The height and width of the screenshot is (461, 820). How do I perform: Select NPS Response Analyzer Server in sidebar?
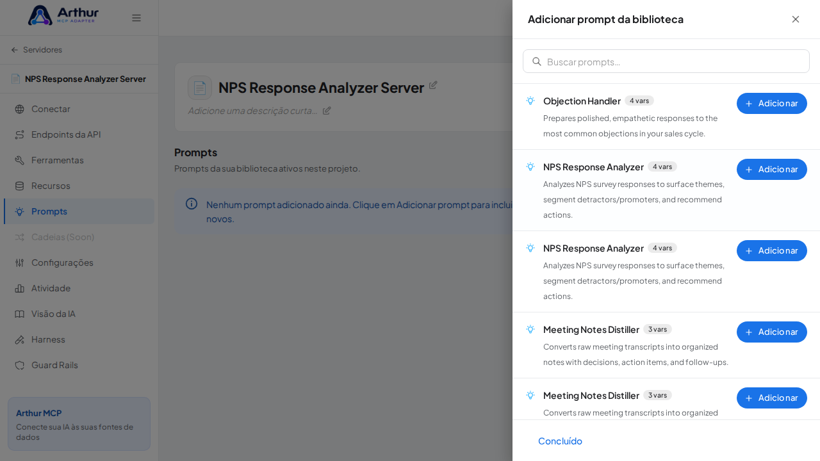point(79,79)
